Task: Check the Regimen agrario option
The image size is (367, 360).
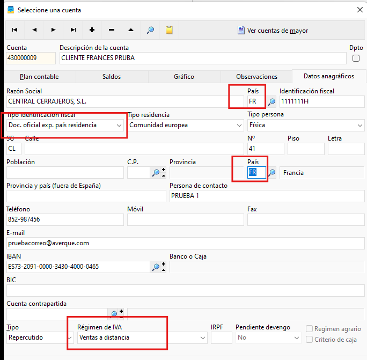Action: [x=309, y=329]
